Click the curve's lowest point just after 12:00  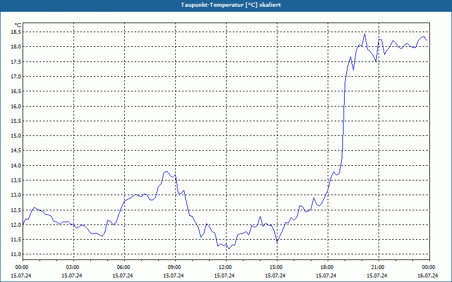click(x=229, y=249)
